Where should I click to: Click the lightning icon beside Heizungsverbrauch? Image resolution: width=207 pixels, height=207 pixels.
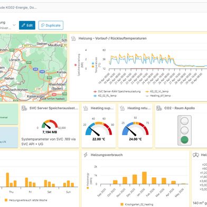[86, 155]
